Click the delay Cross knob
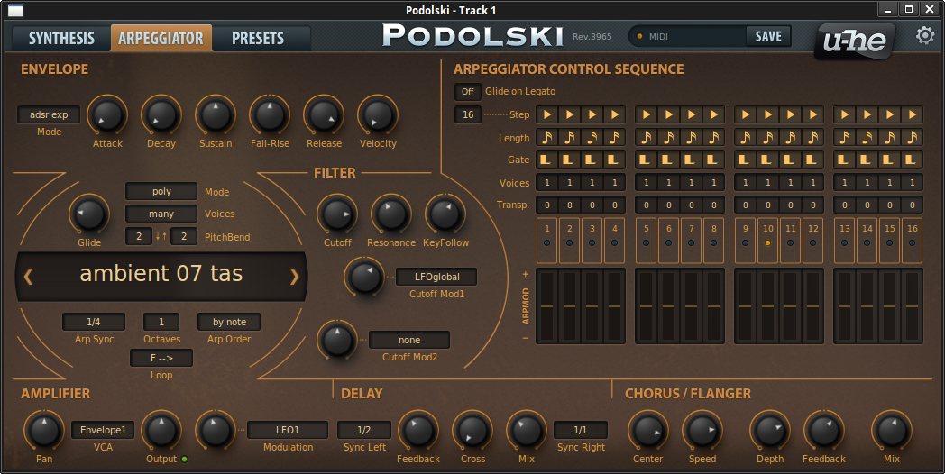 pyautogui.click(x=472, y=430)
